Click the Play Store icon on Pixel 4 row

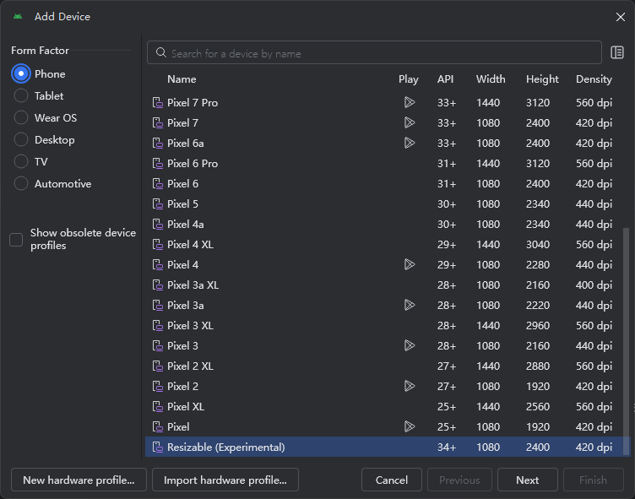tap(409, 265)
